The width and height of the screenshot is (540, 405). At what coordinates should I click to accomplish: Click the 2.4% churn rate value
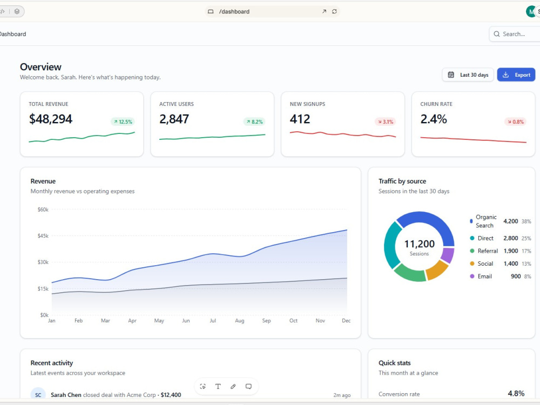tap(434, 119)
